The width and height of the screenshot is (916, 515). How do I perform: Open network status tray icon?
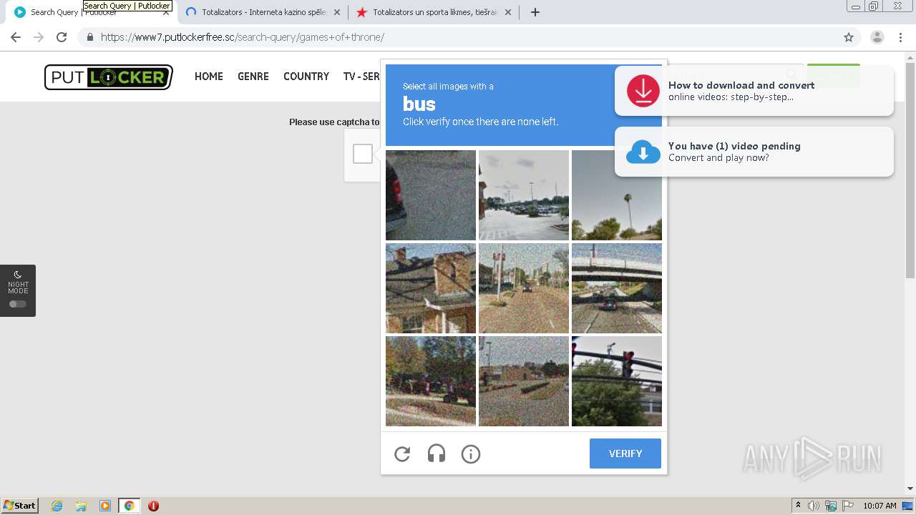point(831,506)
